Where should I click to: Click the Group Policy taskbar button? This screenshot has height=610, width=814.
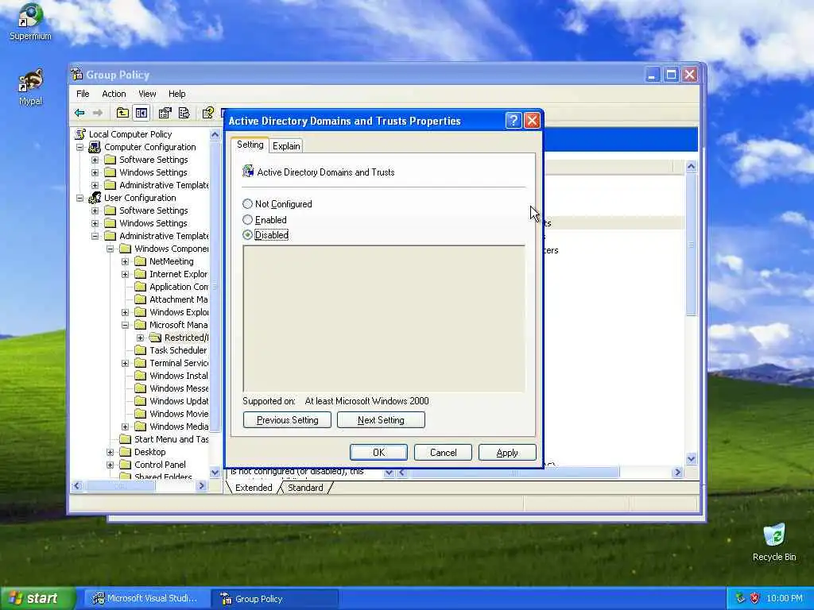pyautogui.click(x=275, y=599)
